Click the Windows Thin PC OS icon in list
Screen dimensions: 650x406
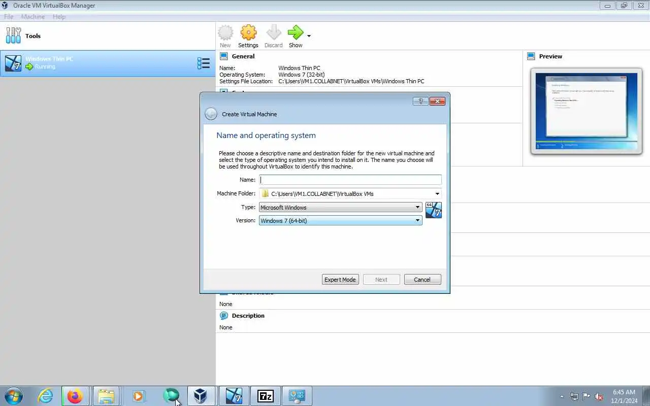(13, 63)
